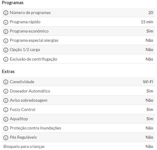Click the AquaStop label text
The height and width of the screenshot is (150, 157).
point(19,119)
